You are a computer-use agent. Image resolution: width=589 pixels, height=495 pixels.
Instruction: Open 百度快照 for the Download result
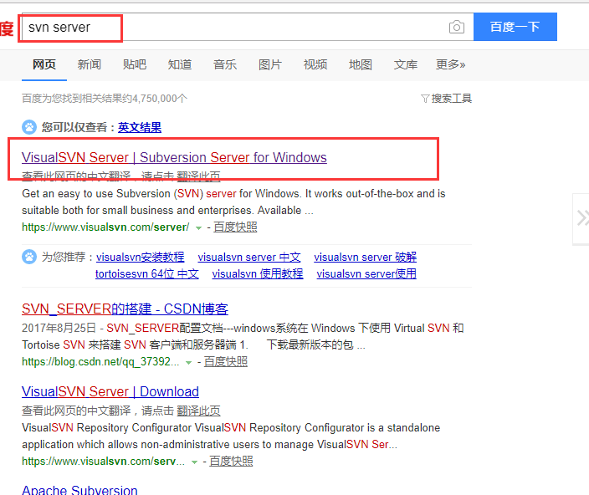231,462
